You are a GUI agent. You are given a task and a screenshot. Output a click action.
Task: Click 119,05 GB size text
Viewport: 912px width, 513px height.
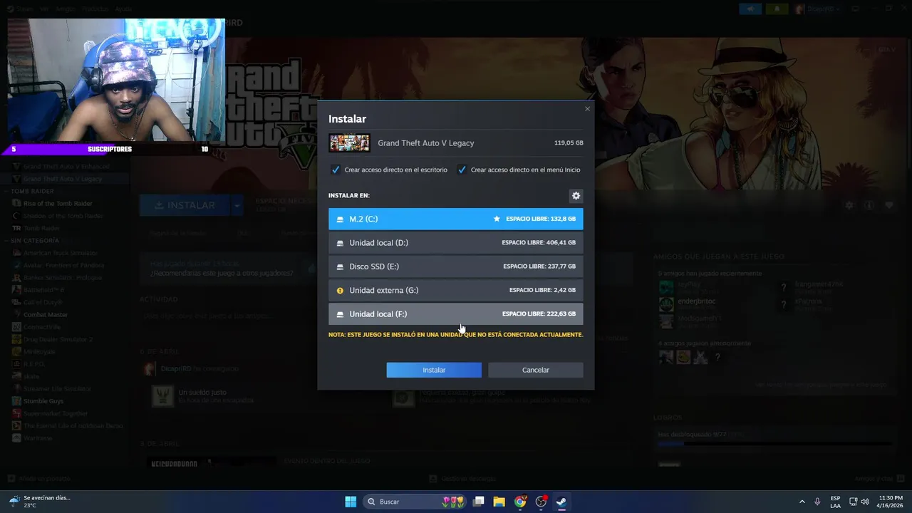click(x=569, y=143)
